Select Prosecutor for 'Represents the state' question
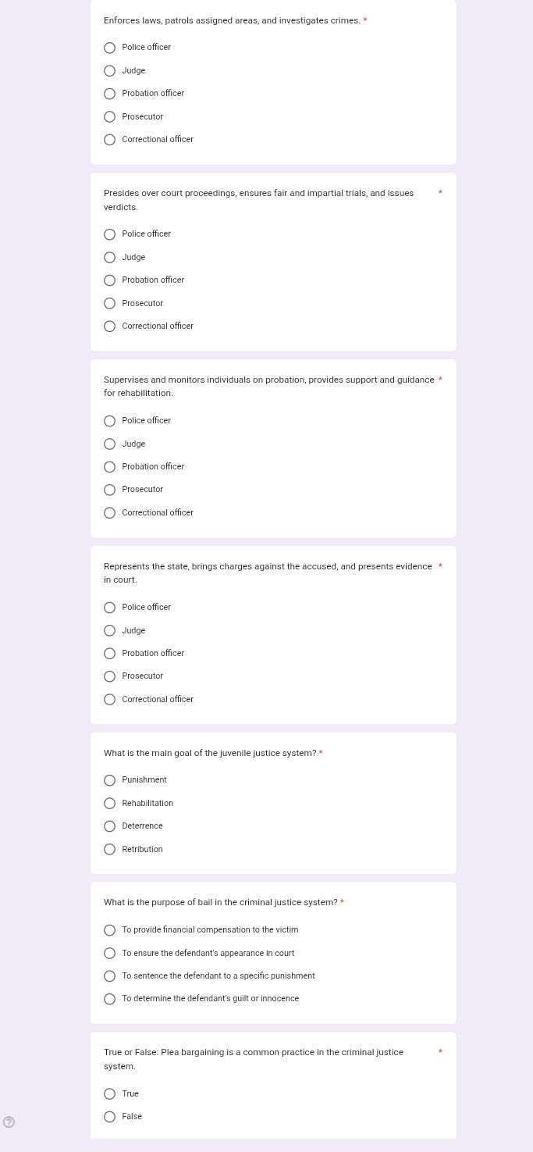This screenshot has height=1152, width=533. coord(110,676)
